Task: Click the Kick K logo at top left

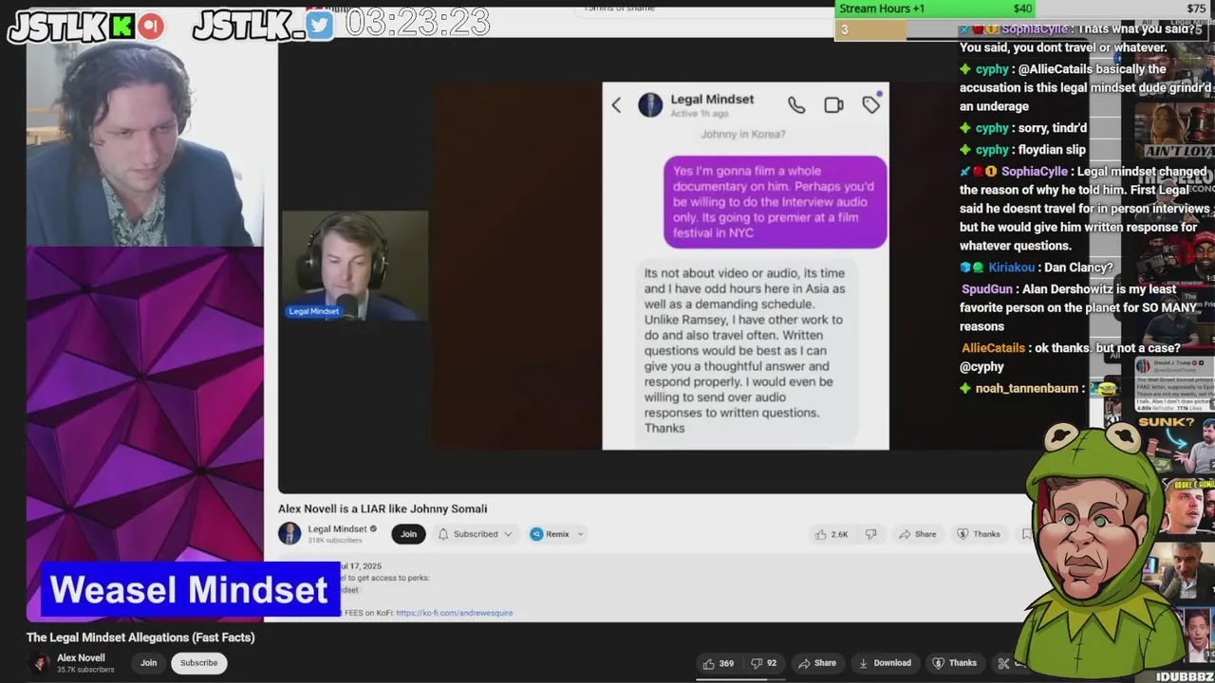Action: coord(121,27)
